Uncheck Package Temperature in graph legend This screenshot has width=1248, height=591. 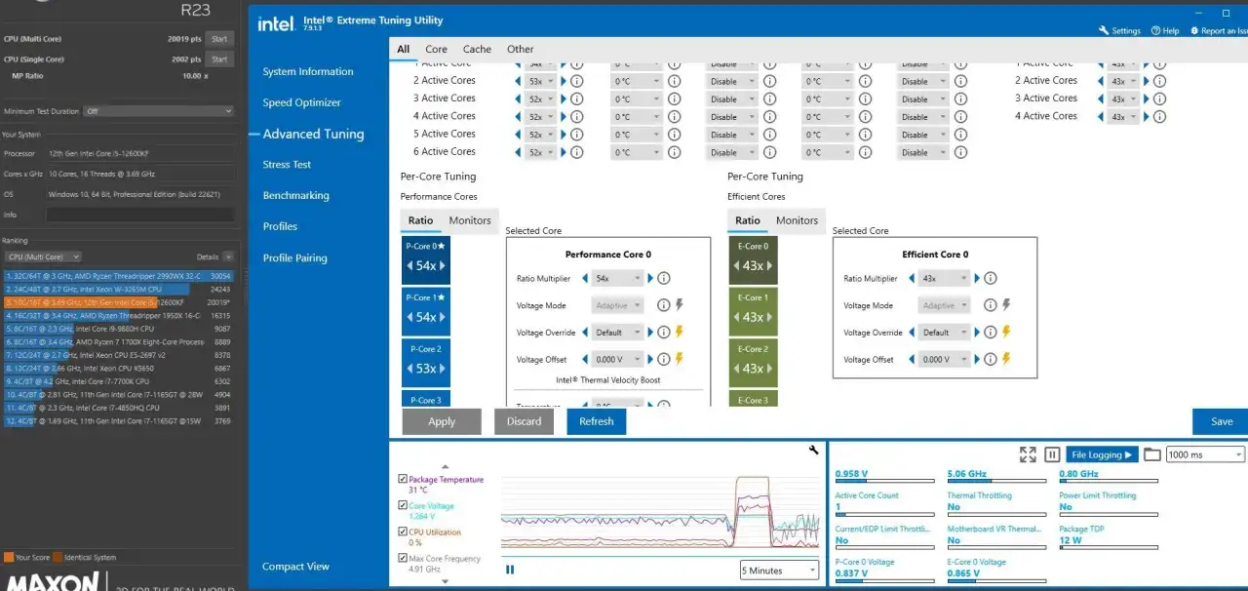tap(403, 480)
